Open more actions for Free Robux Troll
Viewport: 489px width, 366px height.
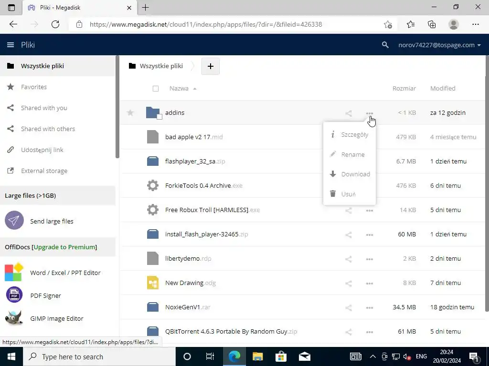[370, 210]
